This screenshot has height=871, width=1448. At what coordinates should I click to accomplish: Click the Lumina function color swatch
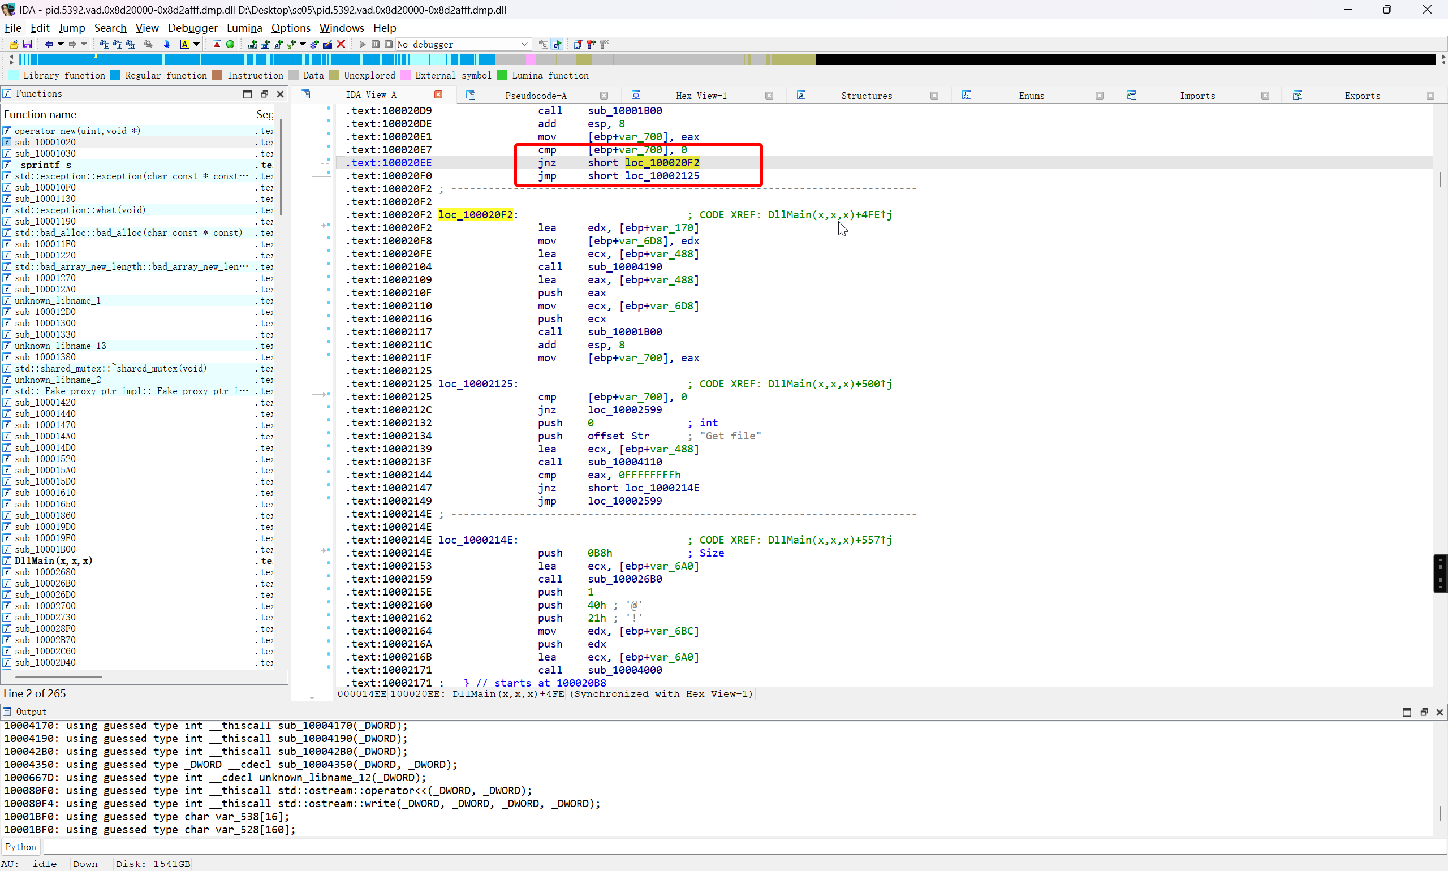click(502, 76)
